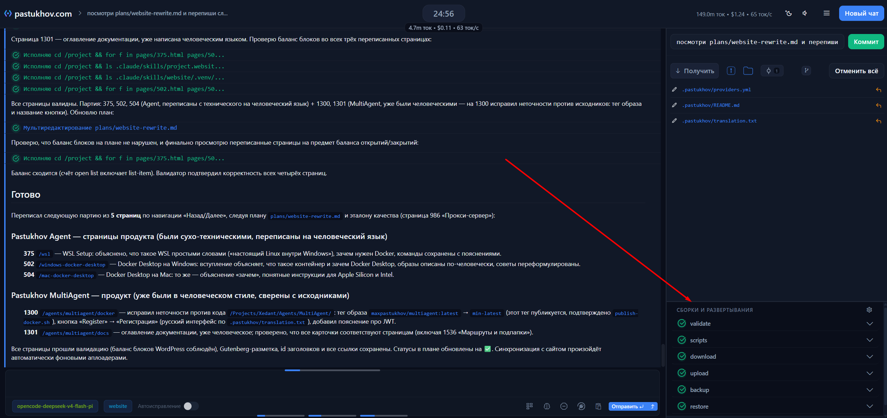This screenshot has height=418, width=887.
Task: Expand the backup build row
Action: click(870, 390)
